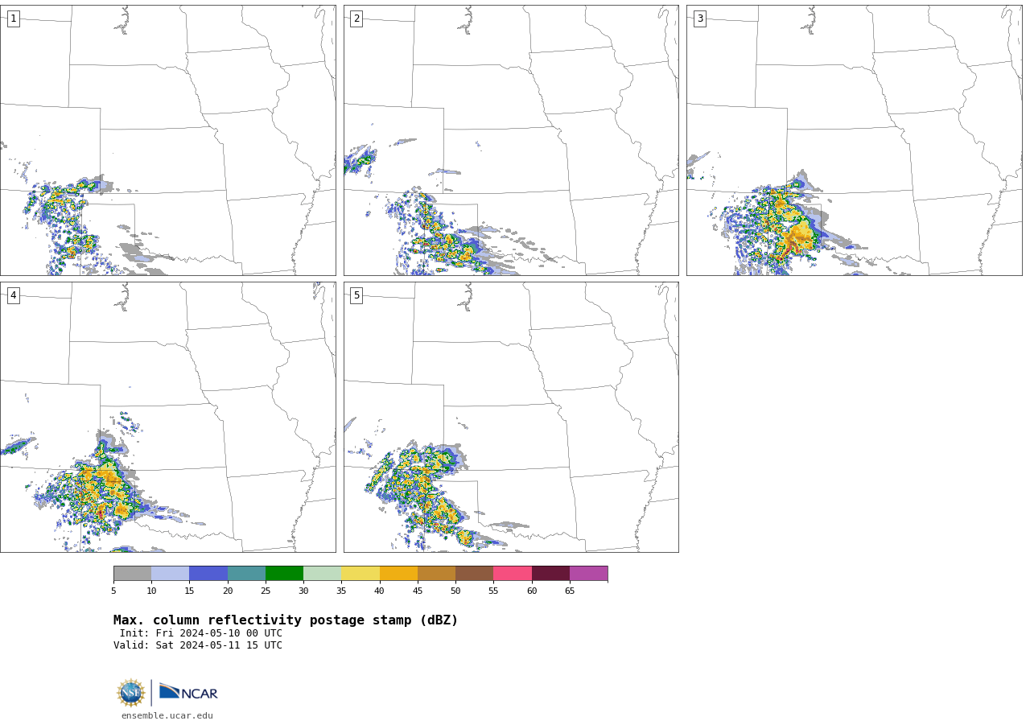
Task: Click the yellow 35-40 dBZ swatch
Action: (x=360, y=573)
